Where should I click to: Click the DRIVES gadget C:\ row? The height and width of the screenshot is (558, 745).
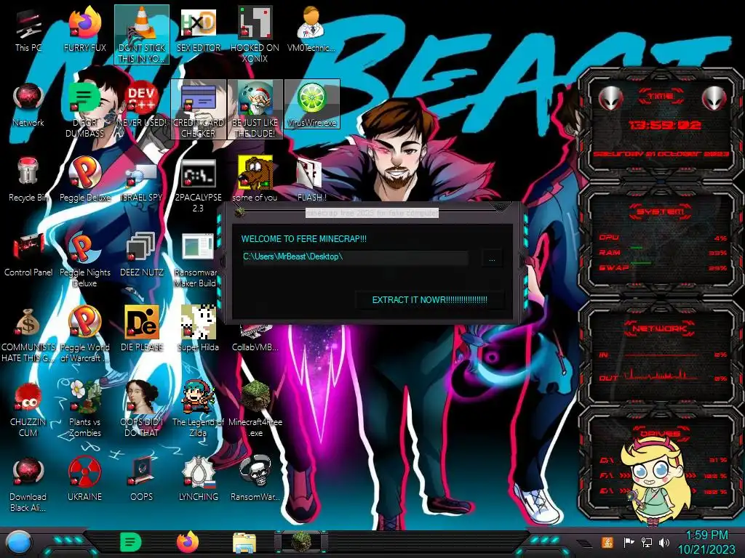click(664, 460)
